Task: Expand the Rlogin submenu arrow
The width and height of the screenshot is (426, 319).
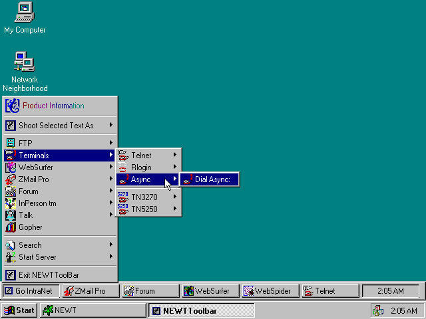Action: pyautogui.click(x=175, y=167)
